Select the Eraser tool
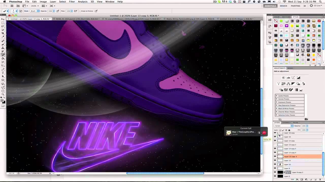This screenshot has width=325, height=182. click(x=3, y=55)
